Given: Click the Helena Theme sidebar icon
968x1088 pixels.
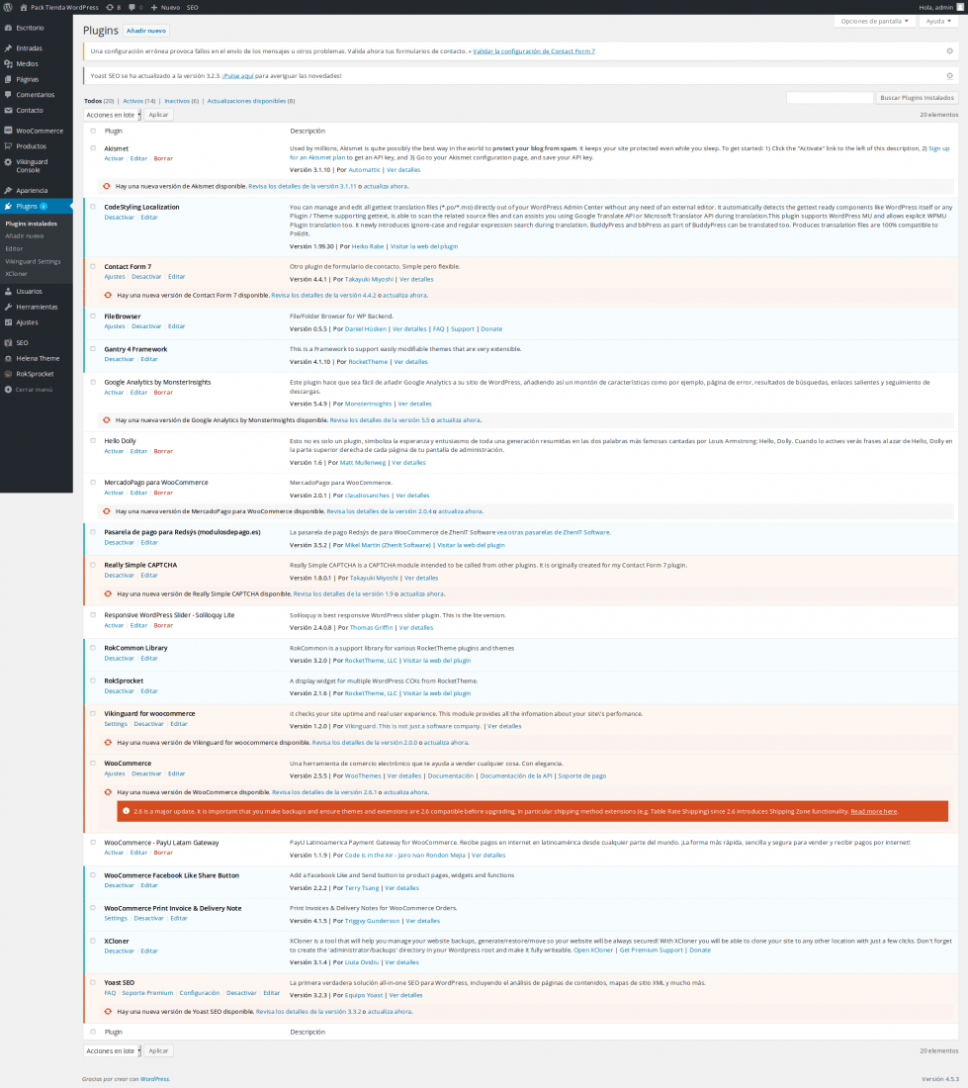Looking at the screenshot, I should (8, 359).
